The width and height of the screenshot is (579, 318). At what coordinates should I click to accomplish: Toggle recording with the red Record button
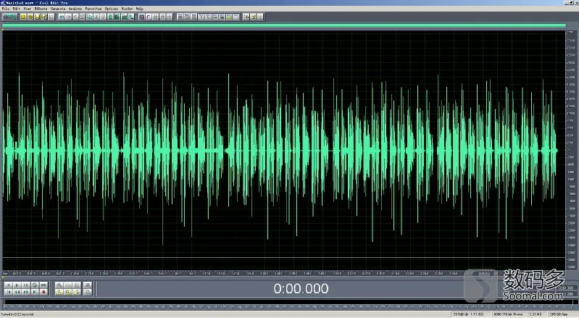[43, 292]
